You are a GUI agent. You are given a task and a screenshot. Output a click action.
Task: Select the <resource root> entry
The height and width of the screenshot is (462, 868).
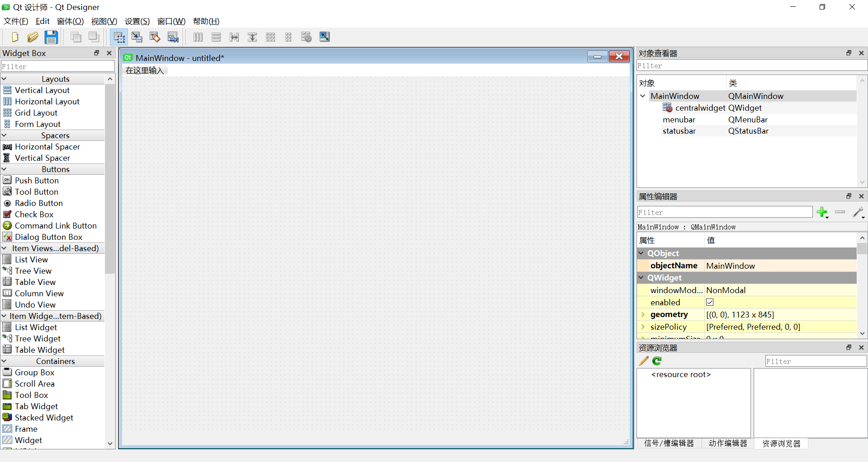pos(681,374)
